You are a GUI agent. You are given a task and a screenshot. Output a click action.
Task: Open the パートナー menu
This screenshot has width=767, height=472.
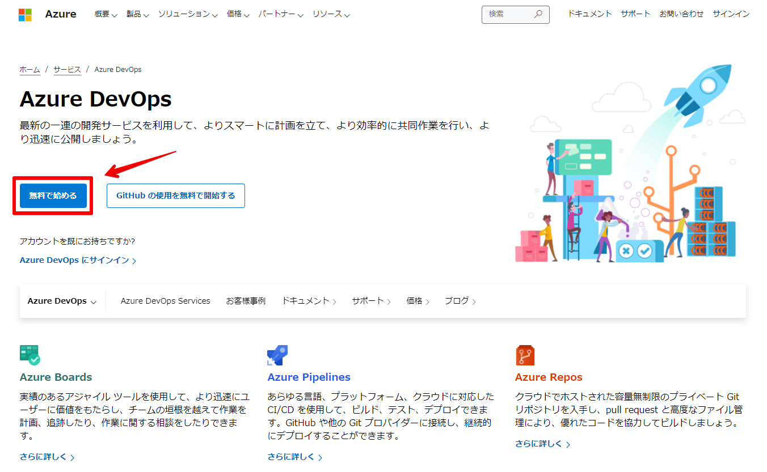[281, 14]
